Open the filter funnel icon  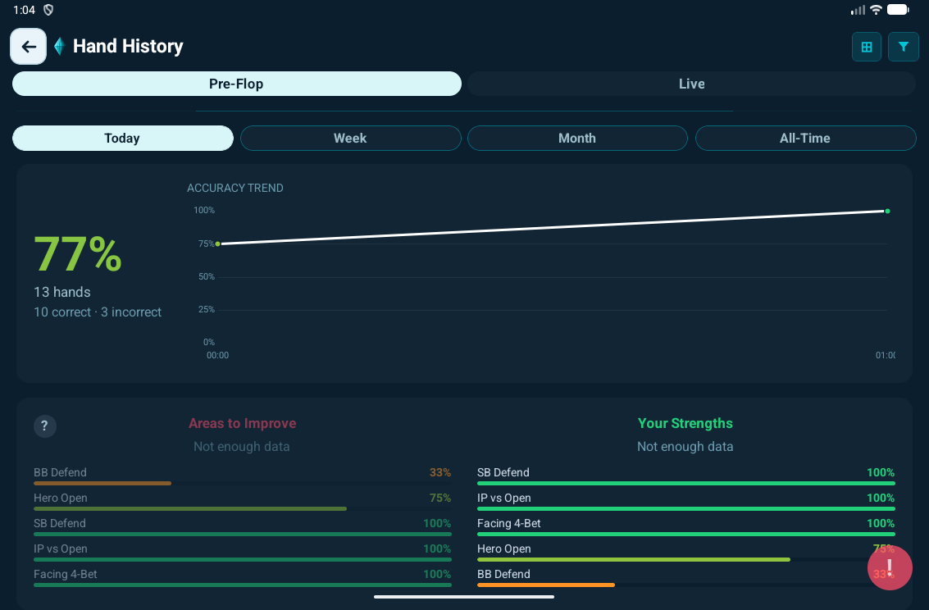point(903,47)
